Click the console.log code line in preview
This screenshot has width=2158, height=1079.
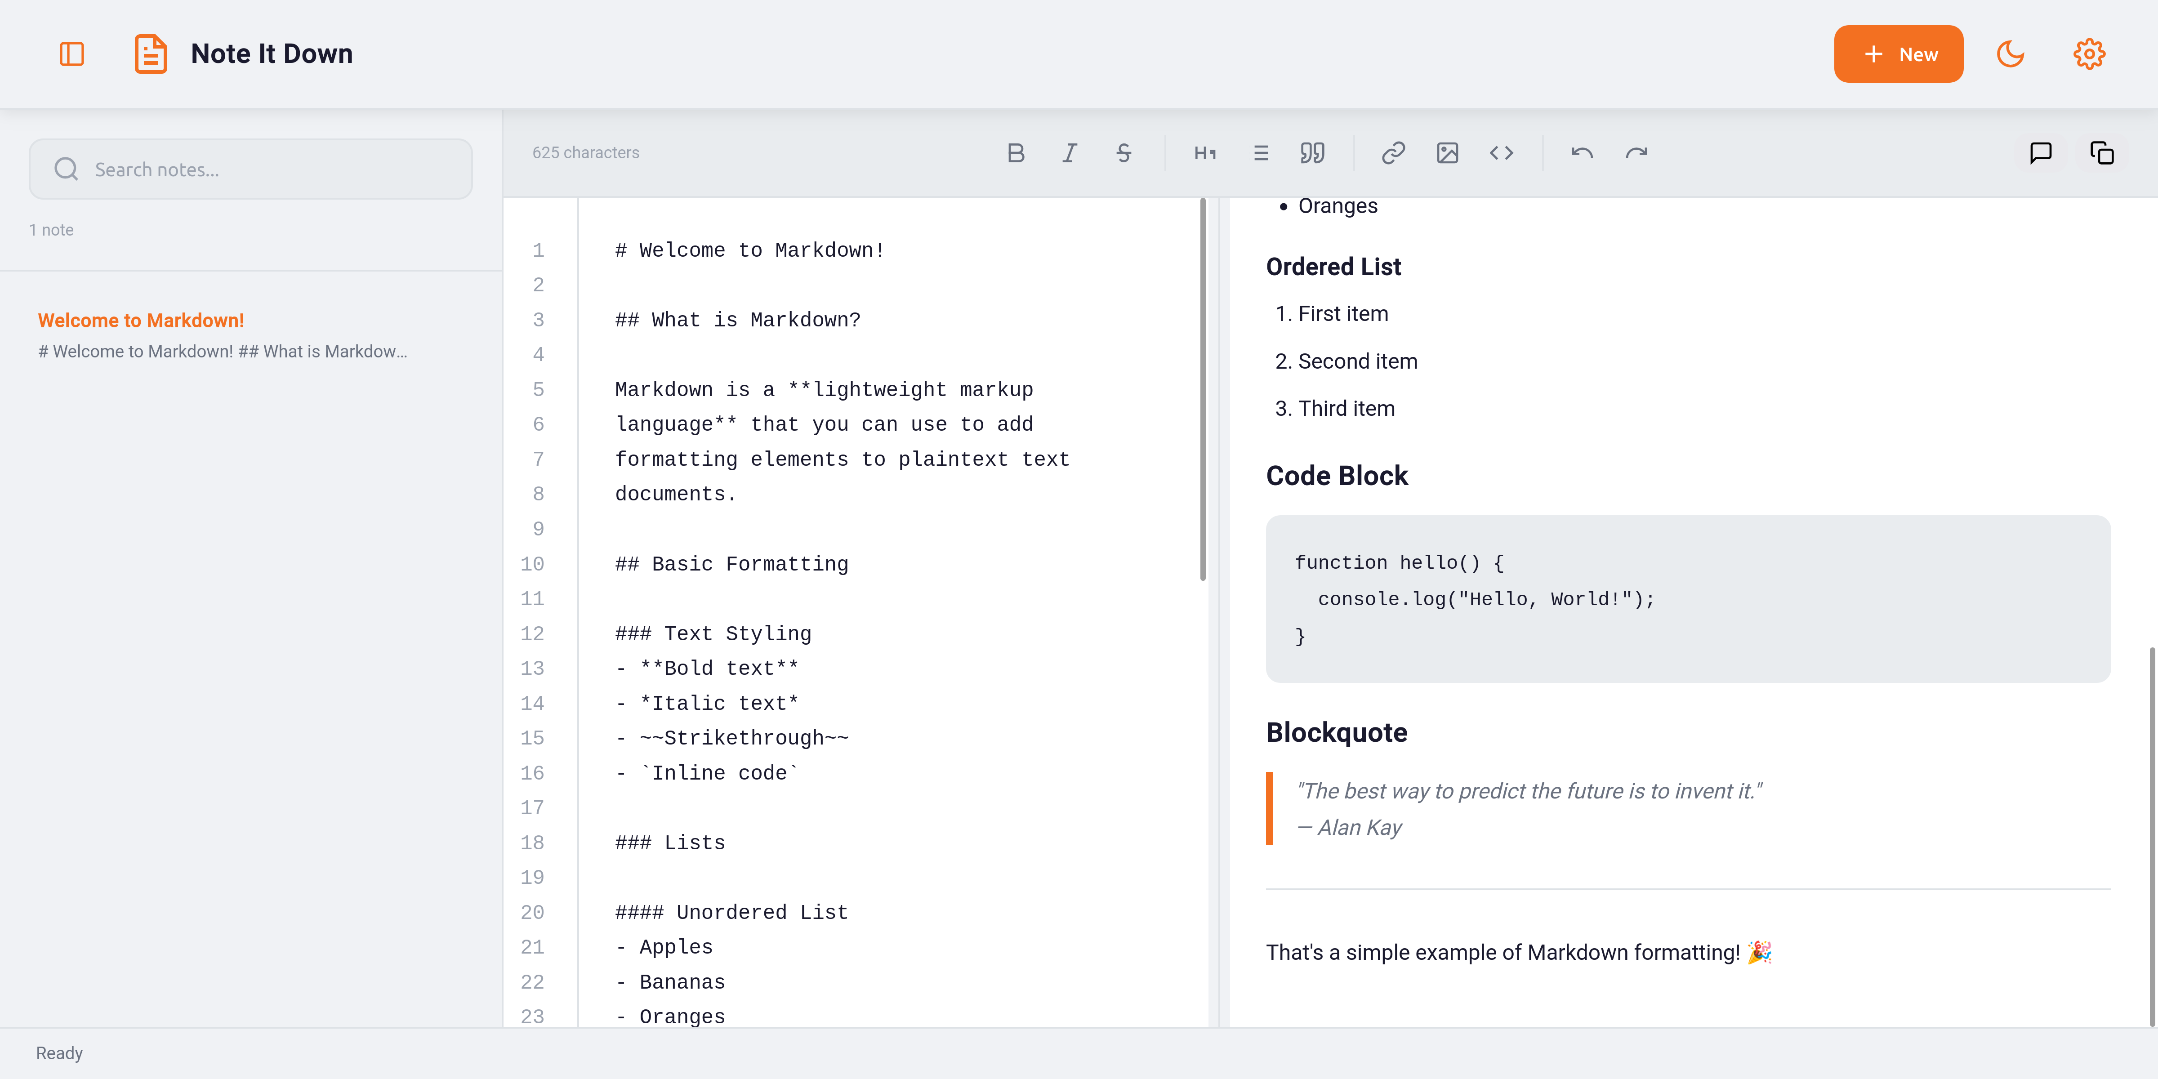click(1486, 599)
